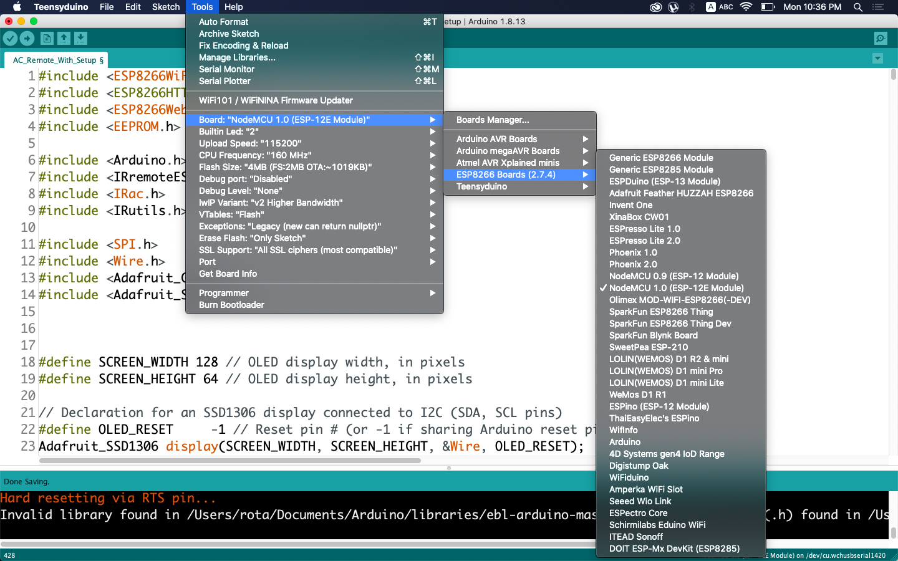
Task: Click the Verify checkmark toolbar icon
Action: [10, 39]
